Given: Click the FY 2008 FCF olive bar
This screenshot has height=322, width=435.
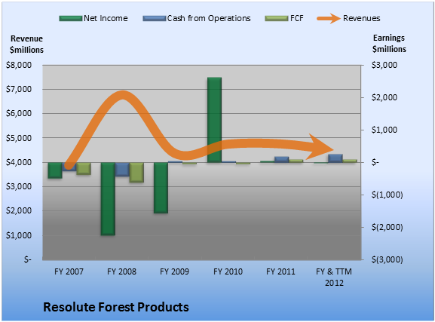Looking at the screenshot, I should pos(136,172).
